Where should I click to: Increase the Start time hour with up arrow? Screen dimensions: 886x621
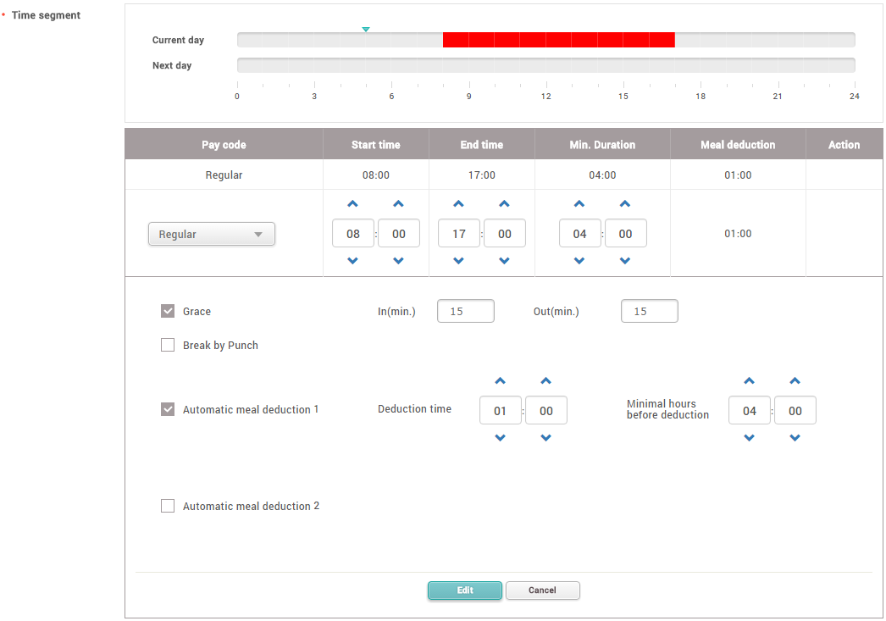[x=353, y=204]
